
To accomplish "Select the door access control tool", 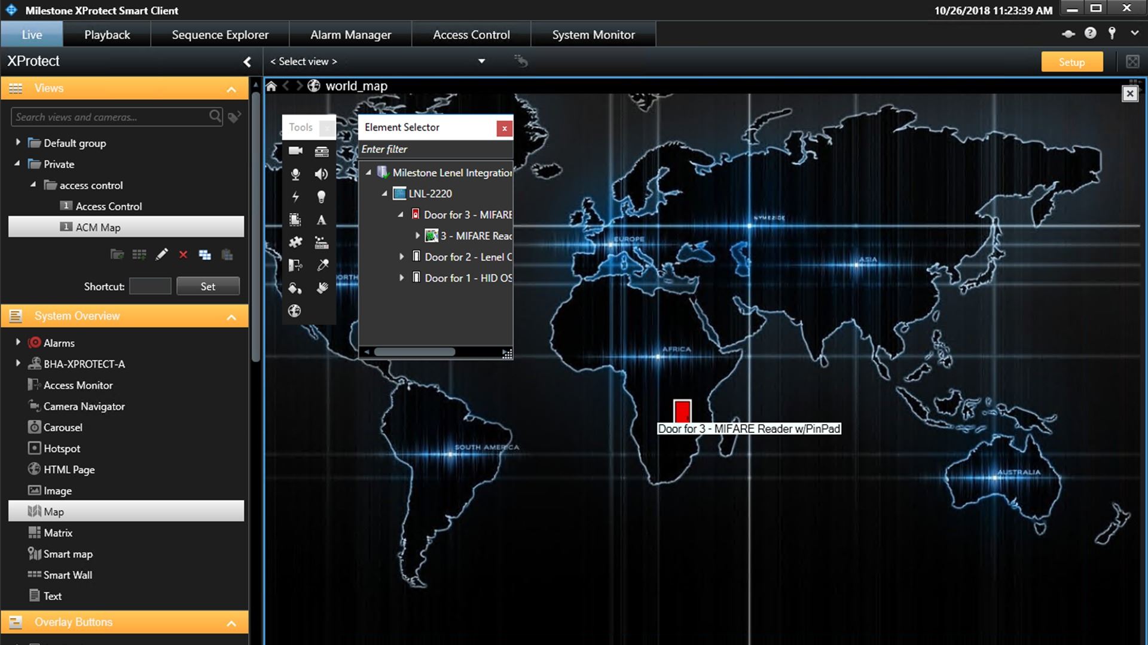I will 295,265.
